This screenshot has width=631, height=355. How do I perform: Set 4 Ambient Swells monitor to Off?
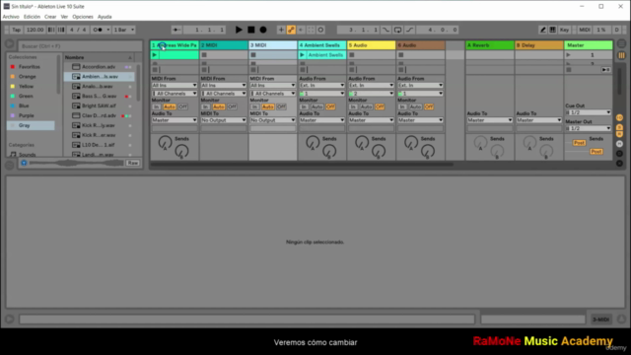330,107
